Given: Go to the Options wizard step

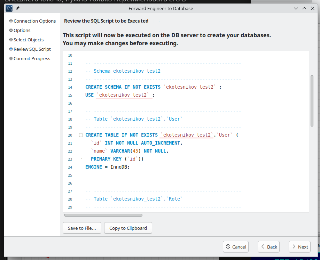Looking at the screenshot, I should pyautogui.click(x=22, y=30).
